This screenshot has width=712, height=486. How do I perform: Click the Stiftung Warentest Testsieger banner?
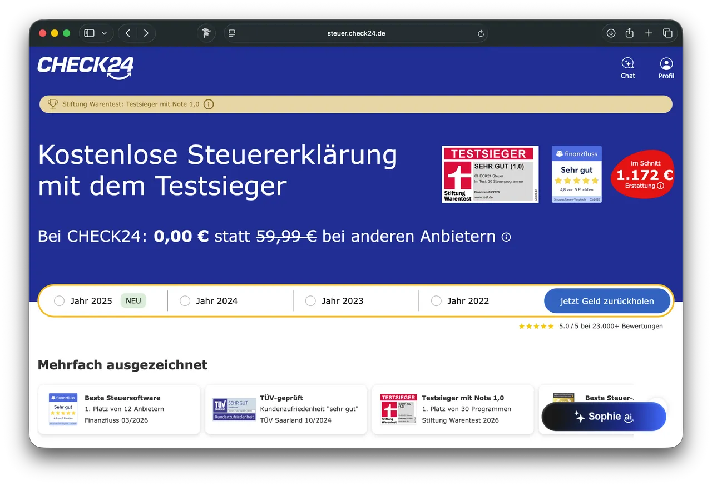tap(356, 104)
